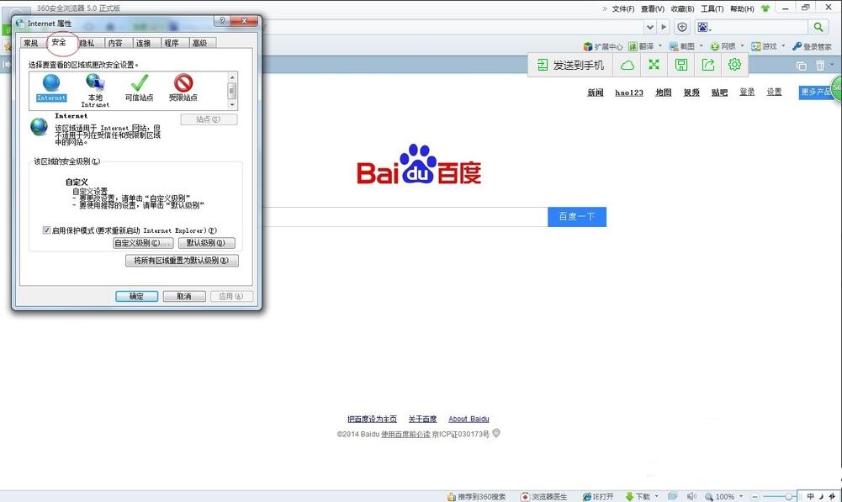Image resolution: width=842 pixels, height=502 pixels.
Task: Click the green cloud icon in floating toolbar
Action: (x=628, y=65)
